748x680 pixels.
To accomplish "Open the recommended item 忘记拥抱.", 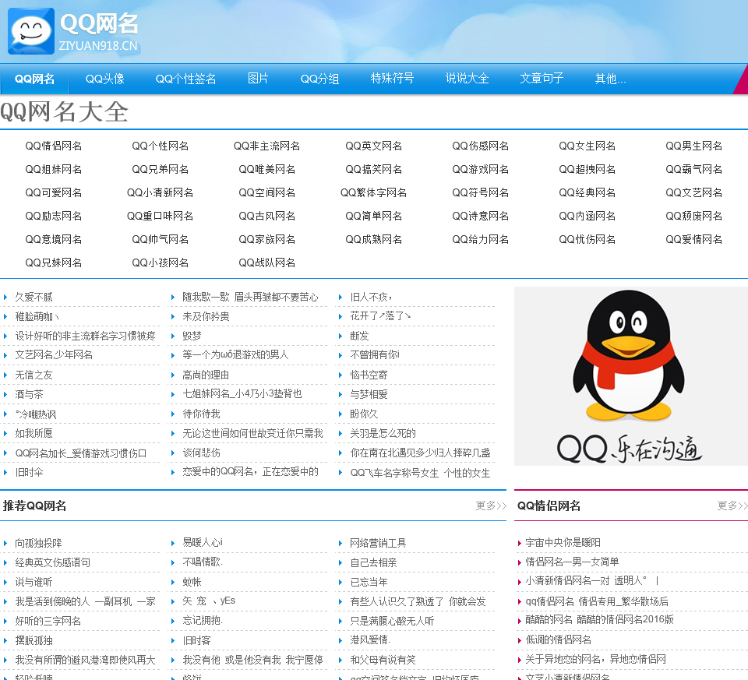I will point(203,621).
